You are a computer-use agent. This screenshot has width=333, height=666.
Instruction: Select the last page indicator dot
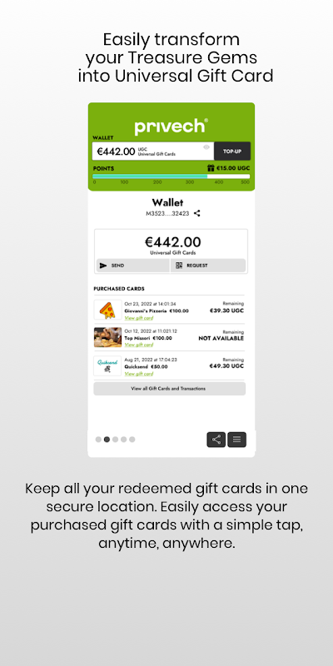(132, 440)
